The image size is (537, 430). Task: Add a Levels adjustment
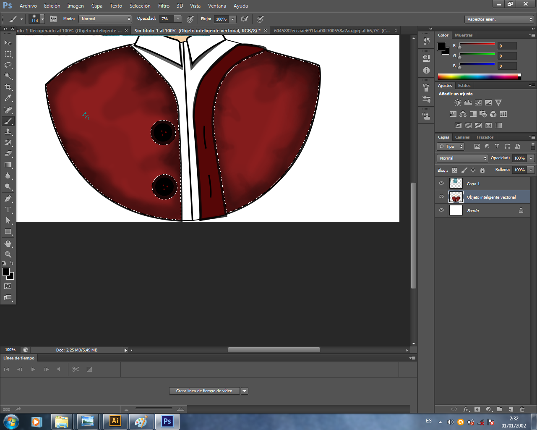[x=468, y=102]
